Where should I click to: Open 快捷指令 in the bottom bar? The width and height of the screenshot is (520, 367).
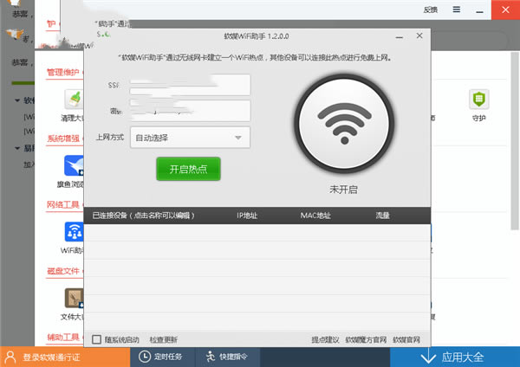click(x=233, y=357)
